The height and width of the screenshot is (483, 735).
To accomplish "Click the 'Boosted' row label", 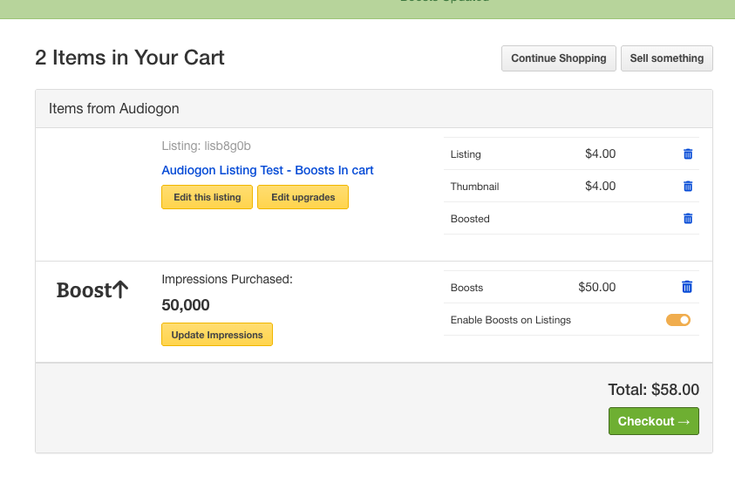I will click(x=470, y=219).
